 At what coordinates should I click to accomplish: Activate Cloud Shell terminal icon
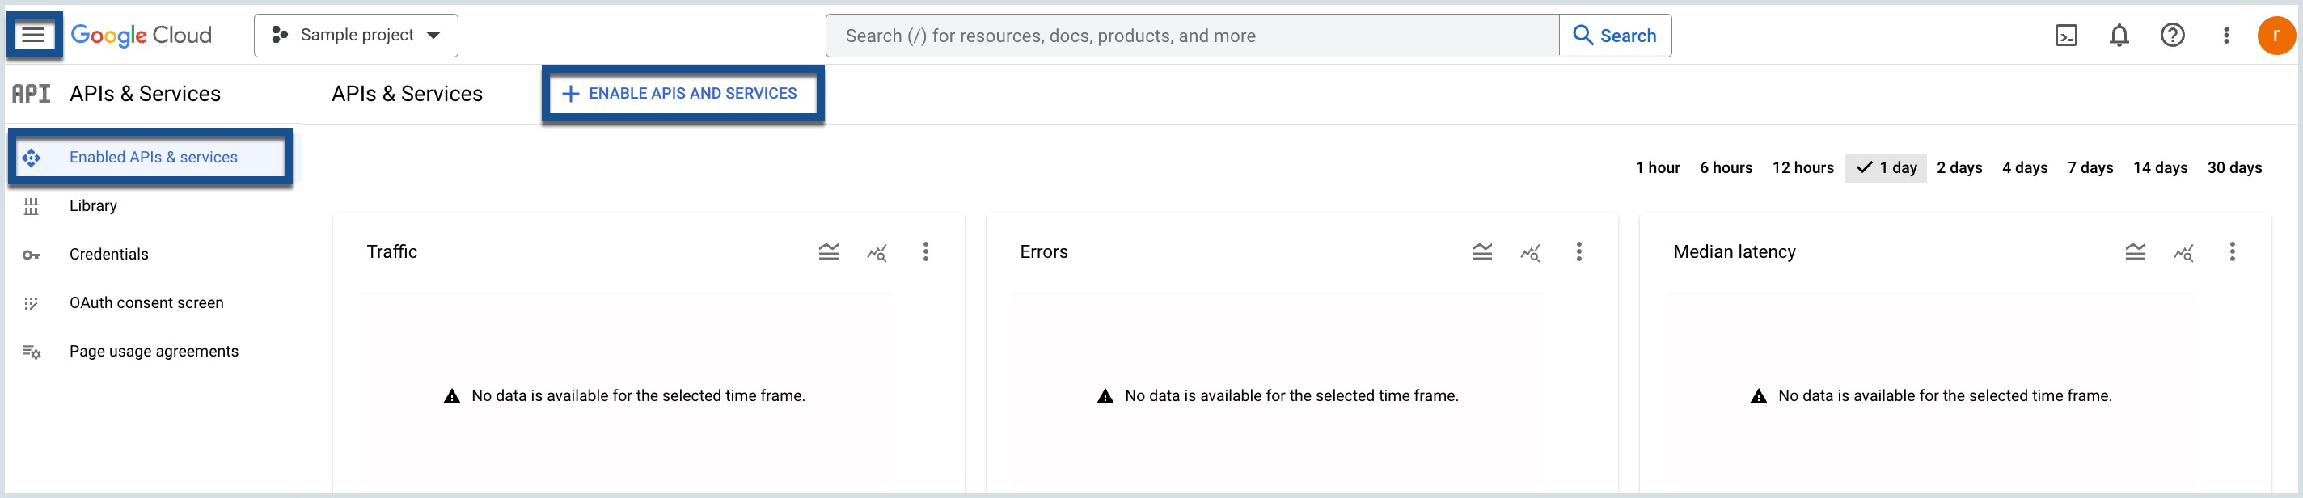point(2066,36)
